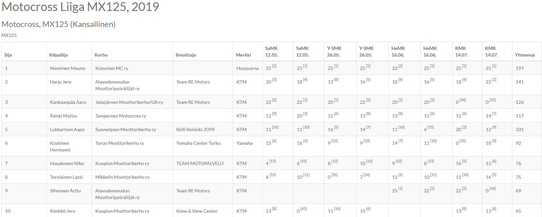Image resolution: width=542 pixels, height=217 pixels.
Task: Click total 197 for Nieminen Mauno
Action: point(520,68)
